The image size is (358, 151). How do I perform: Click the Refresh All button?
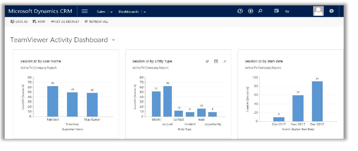pos(96,22)
